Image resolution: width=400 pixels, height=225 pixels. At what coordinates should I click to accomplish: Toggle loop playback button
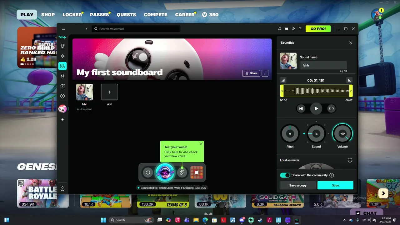pos(331,108)
